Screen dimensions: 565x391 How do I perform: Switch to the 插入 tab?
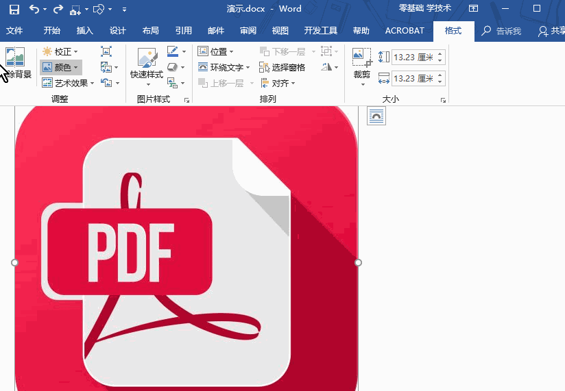(85, 31)
